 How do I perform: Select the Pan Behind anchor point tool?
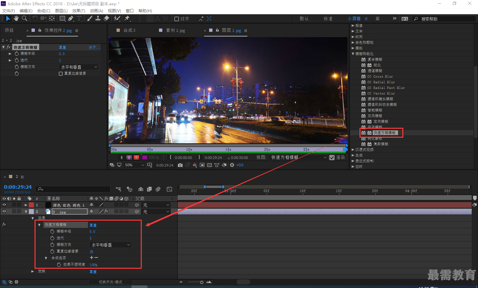[x=52, y=19]
